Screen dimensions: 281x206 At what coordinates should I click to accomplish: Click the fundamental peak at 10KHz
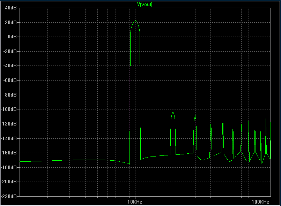[135, 21]
